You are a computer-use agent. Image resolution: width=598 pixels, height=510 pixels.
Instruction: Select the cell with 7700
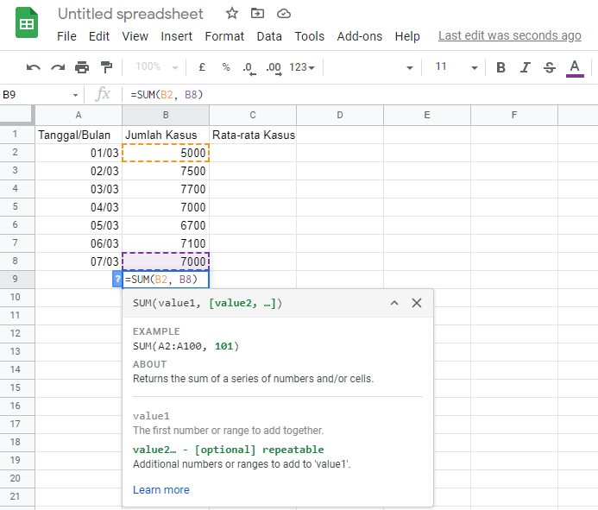[x=166, y=189]
